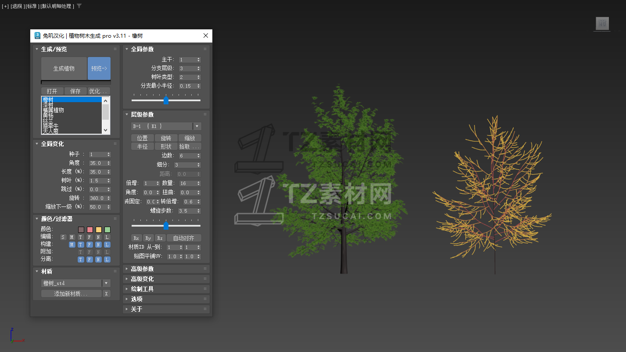The image size is (626, 352).
Task: Click the plant list scrollbar down arrow
Action: coord(105,130)
